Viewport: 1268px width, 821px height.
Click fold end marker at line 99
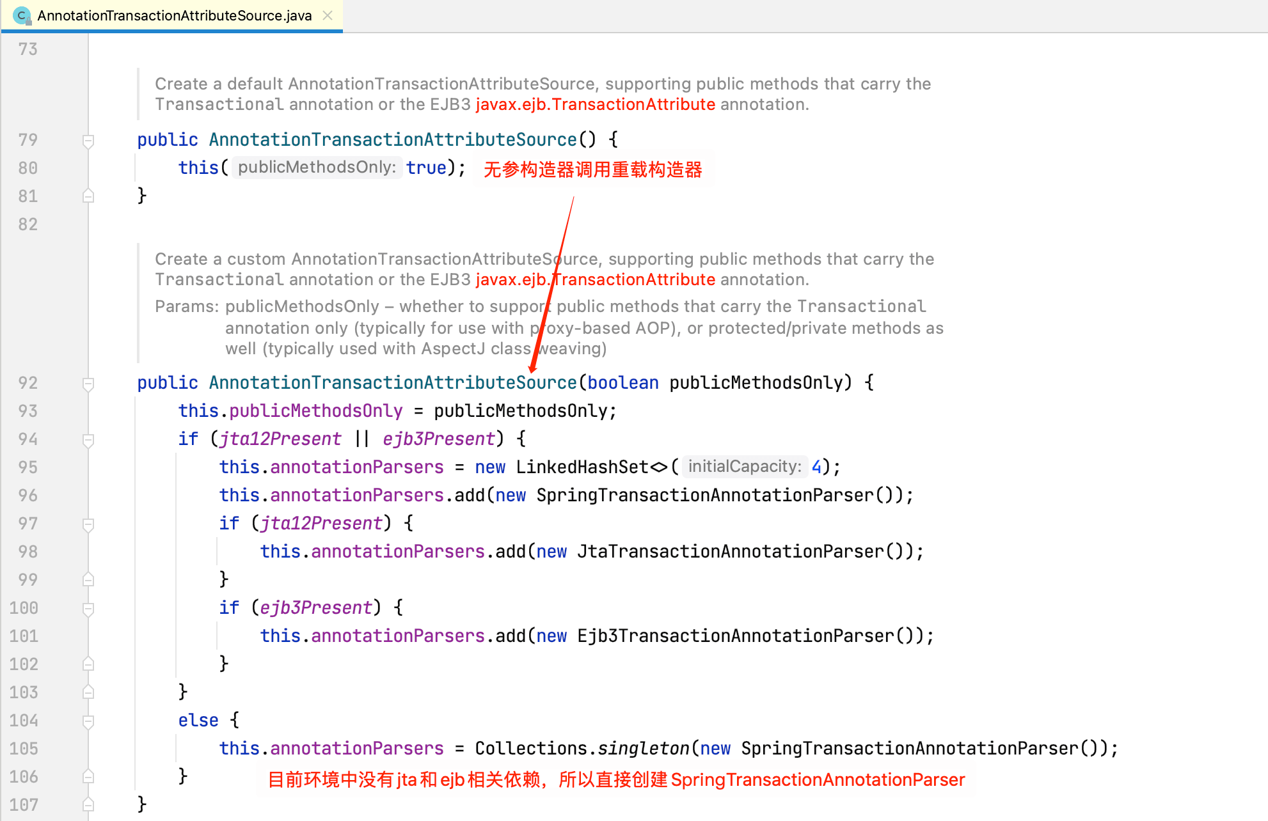[88, 580]
